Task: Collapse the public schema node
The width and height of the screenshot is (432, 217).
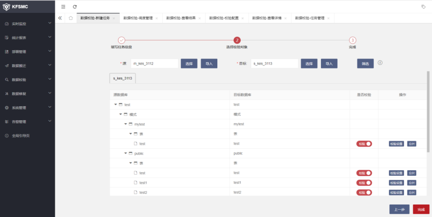Action: point(126,153)
